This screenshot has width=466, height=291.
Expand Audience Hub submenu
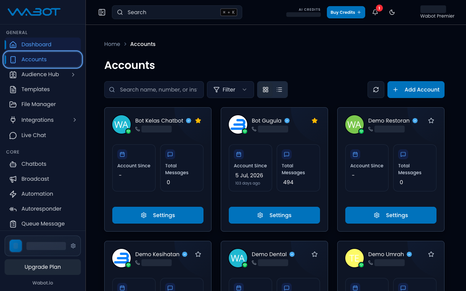coord(73,74)
